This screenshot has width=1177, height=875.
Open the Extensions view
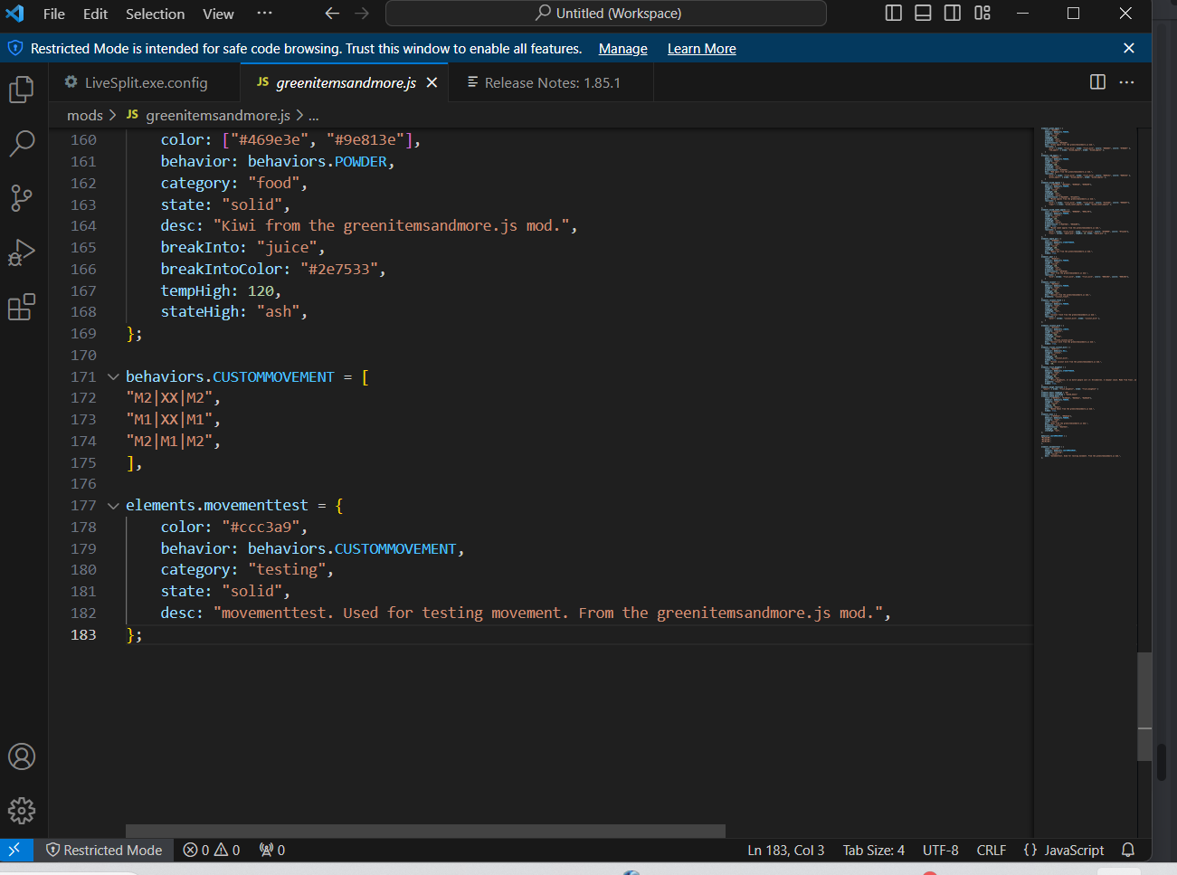click(x=22, y=308)
